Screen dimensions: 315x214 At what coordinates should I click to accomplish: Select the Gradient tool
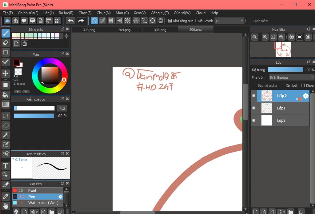pyautogui.click(x=6, y=104)
